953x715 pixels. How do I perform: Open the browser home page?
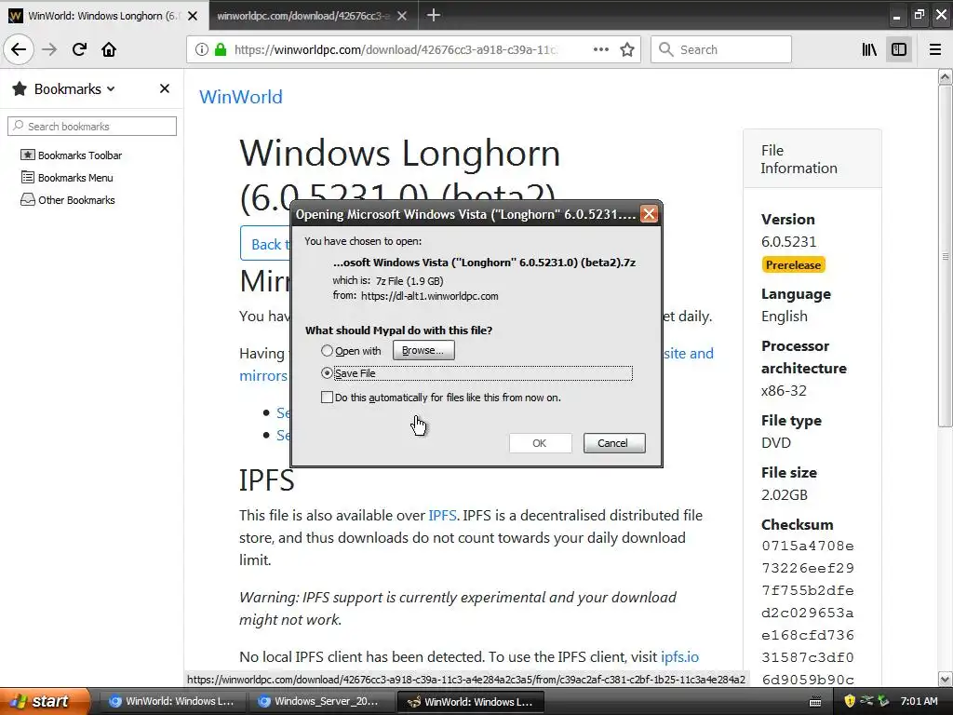[109, 49]
